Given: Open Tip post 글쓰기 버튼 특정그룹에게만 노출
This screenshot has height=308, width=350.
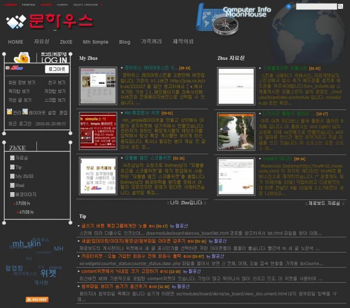Looking at the screenshot, I should click(x=114, y=226).
